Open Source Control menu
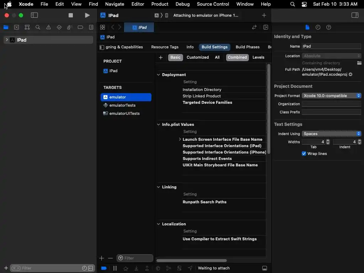 point(213,4)
